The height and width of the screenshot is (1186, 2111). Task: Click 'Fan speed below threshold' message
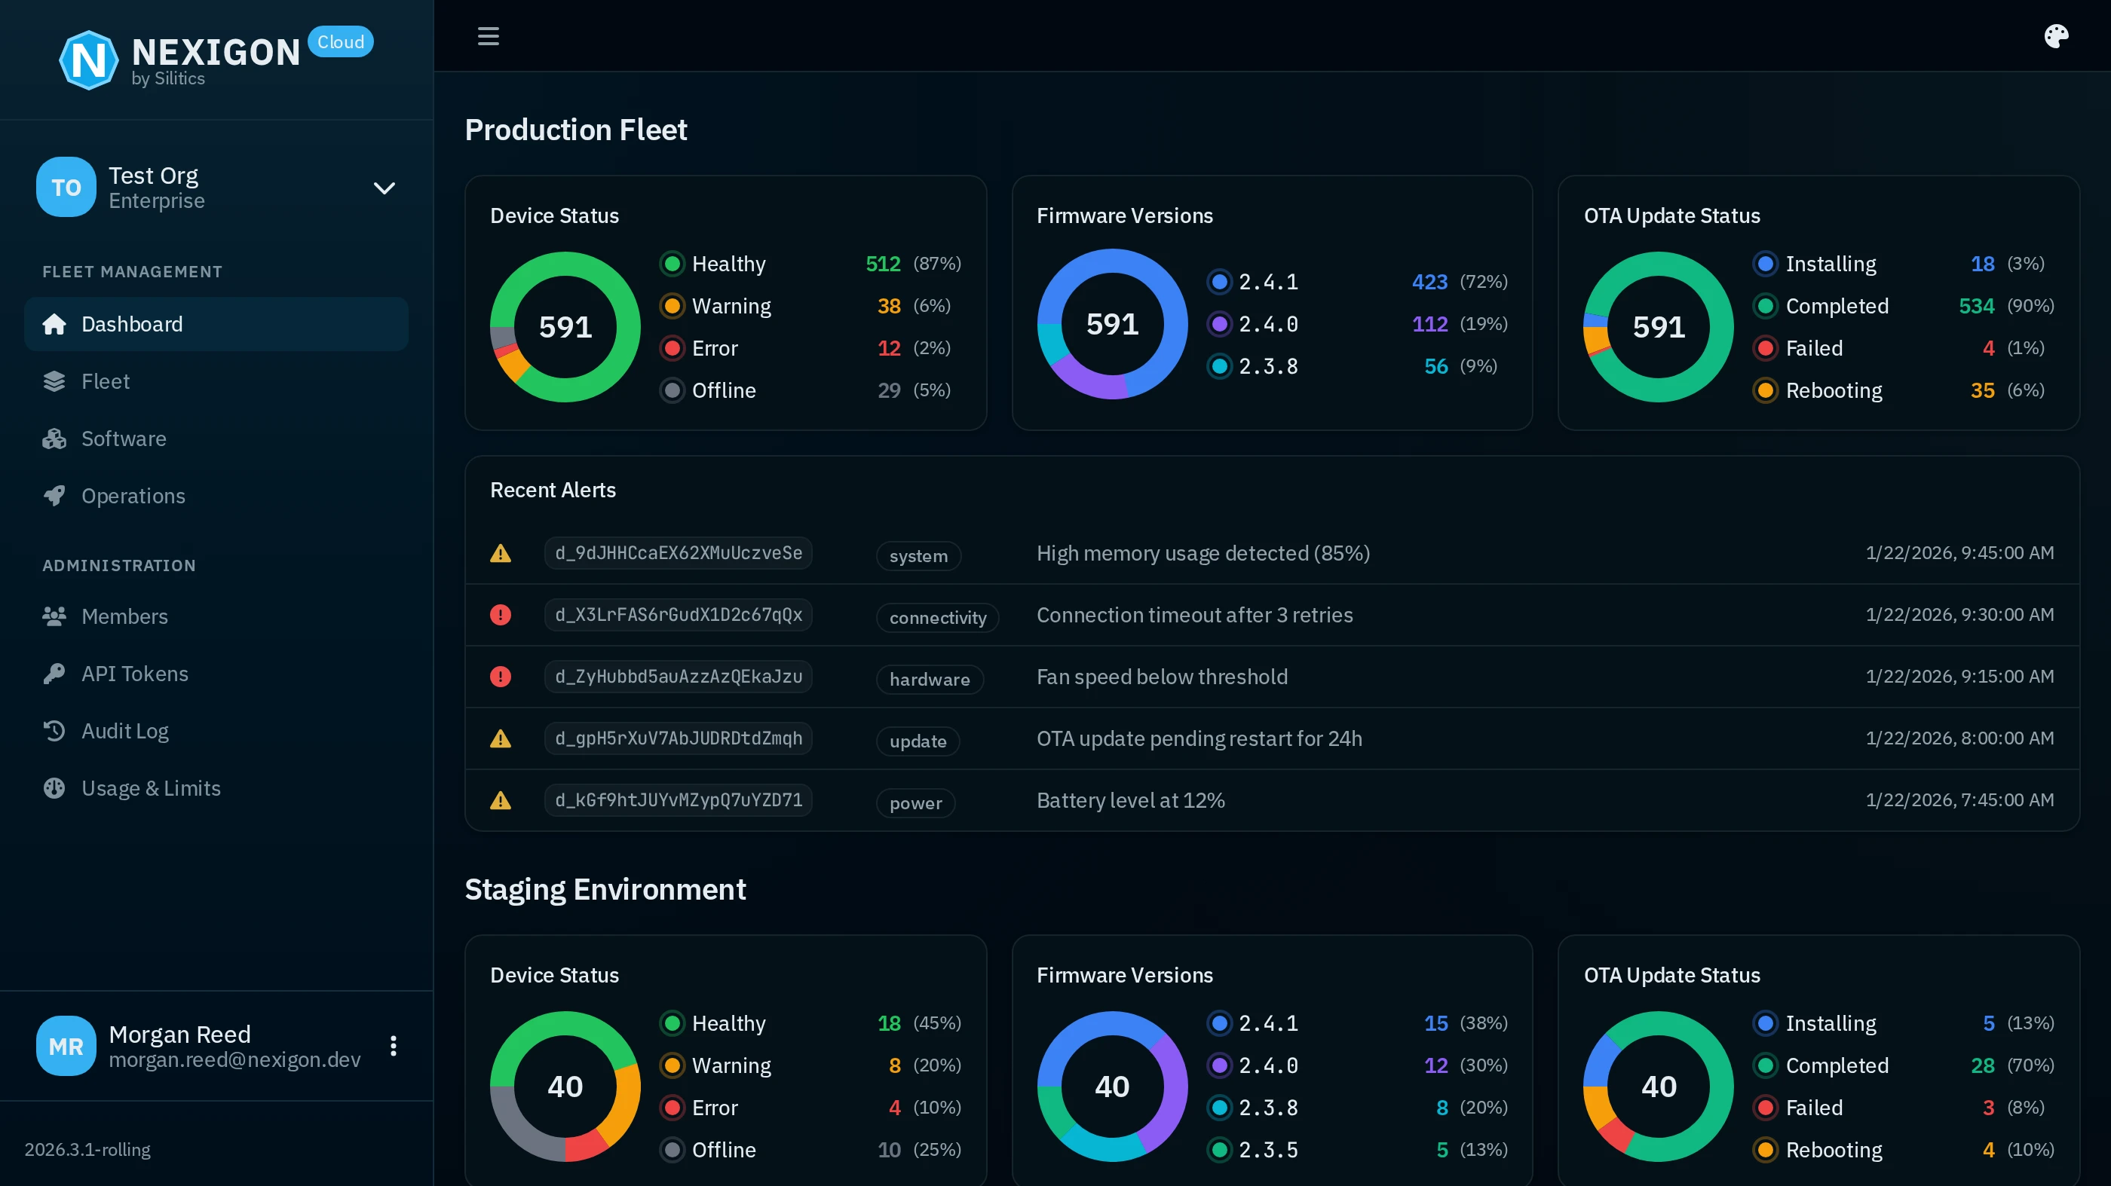(1162, 677)
